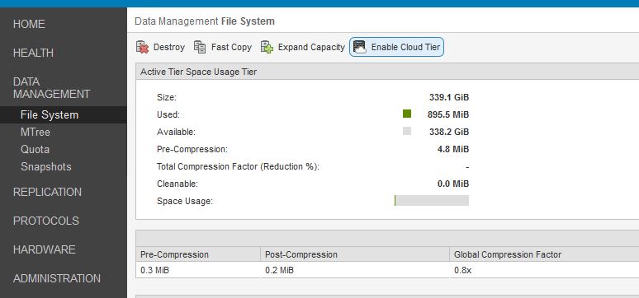Screen dimensions: 639x298
Task: Click the Space Usage: label
Action: pos(185,201)
